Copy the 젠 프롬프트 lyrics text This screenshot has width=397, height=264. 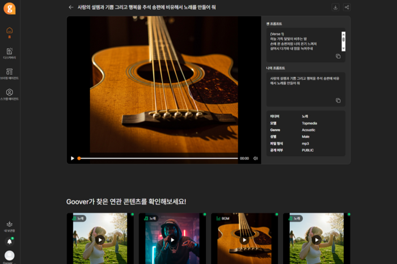click(x=338, y=56)
